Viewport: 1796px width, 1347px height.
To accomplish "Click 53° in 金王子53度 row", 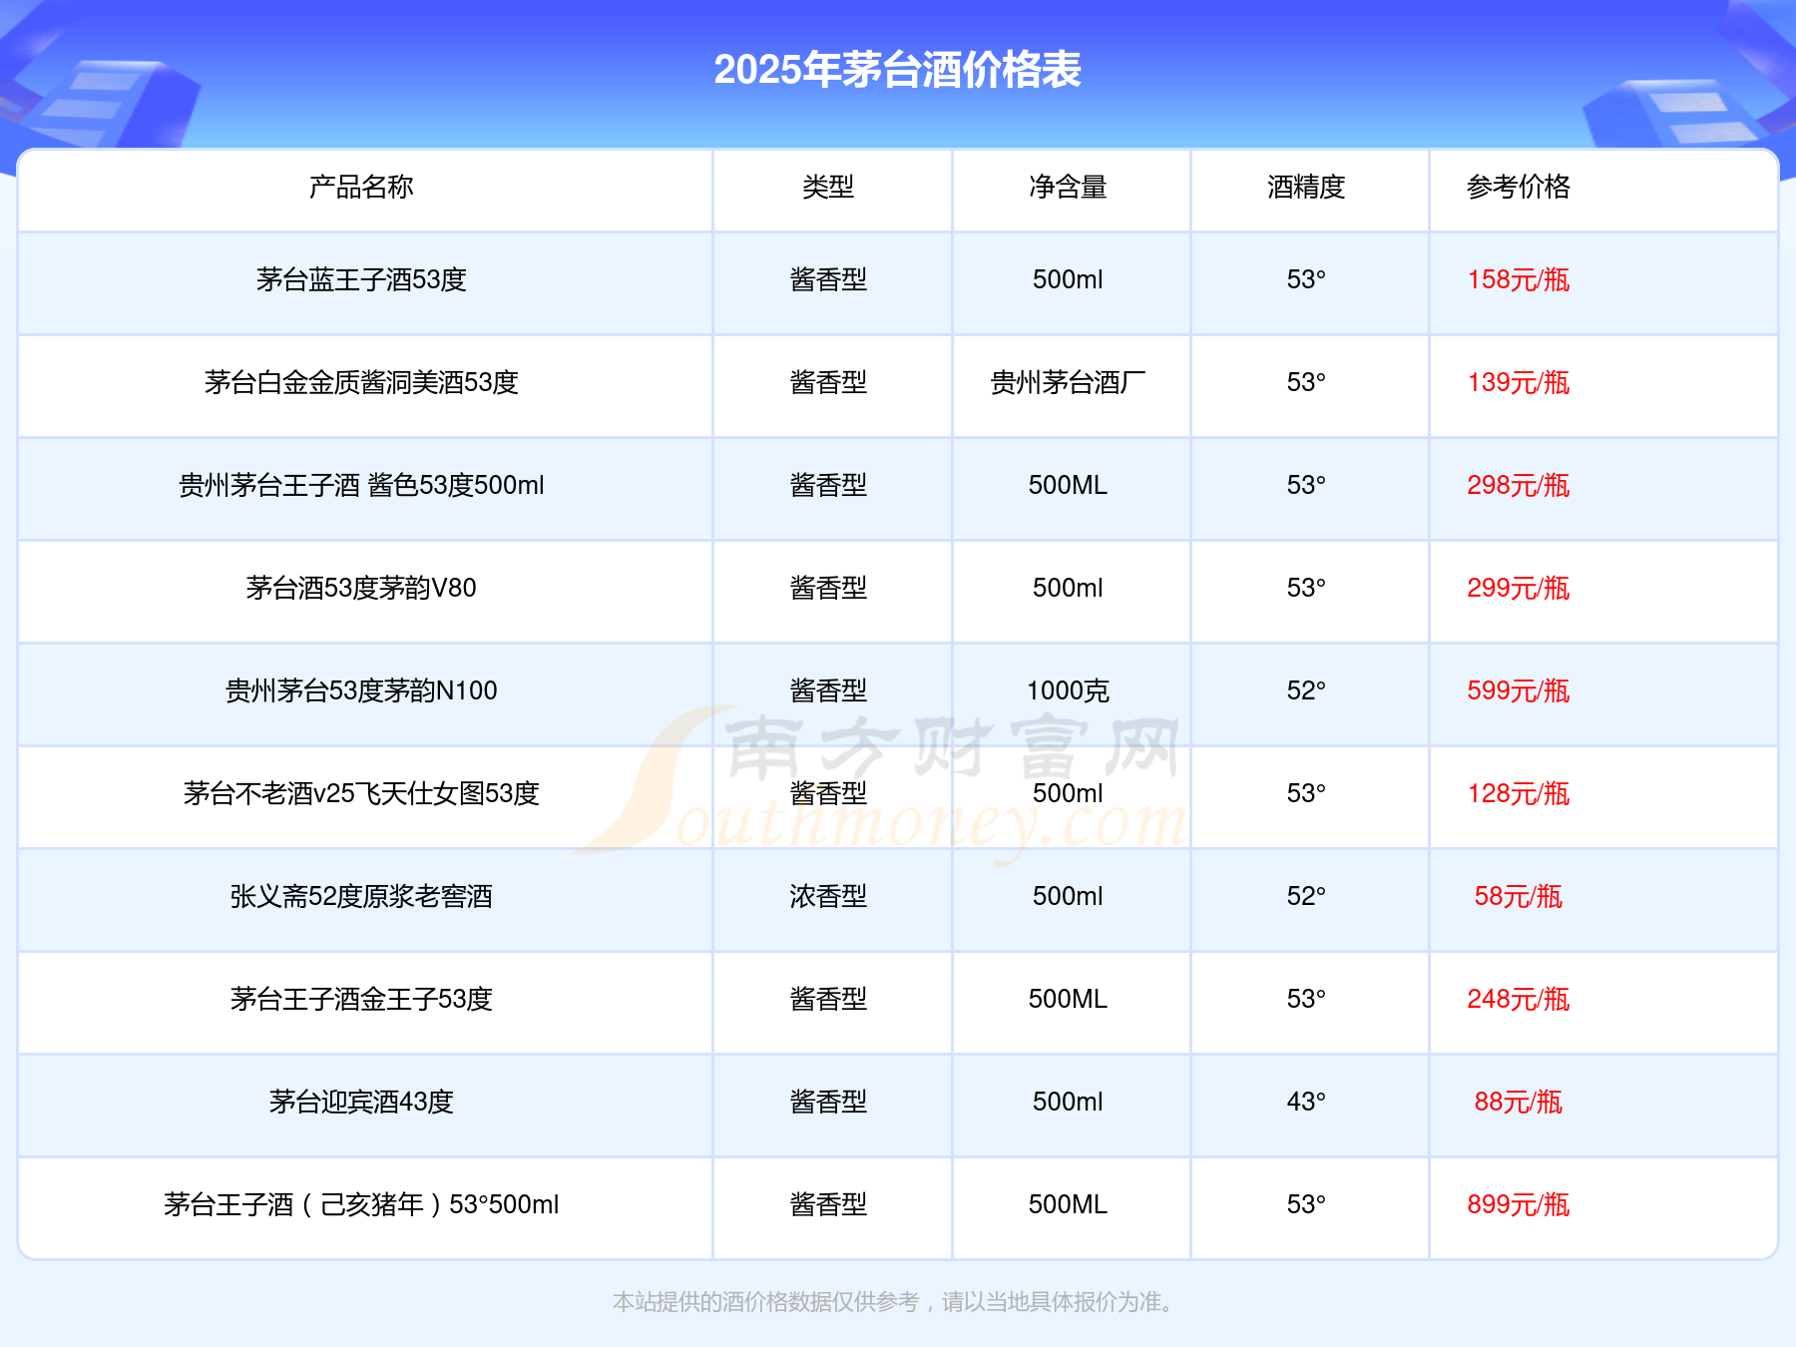I will pyautogui.click(x=1306, y=999).
